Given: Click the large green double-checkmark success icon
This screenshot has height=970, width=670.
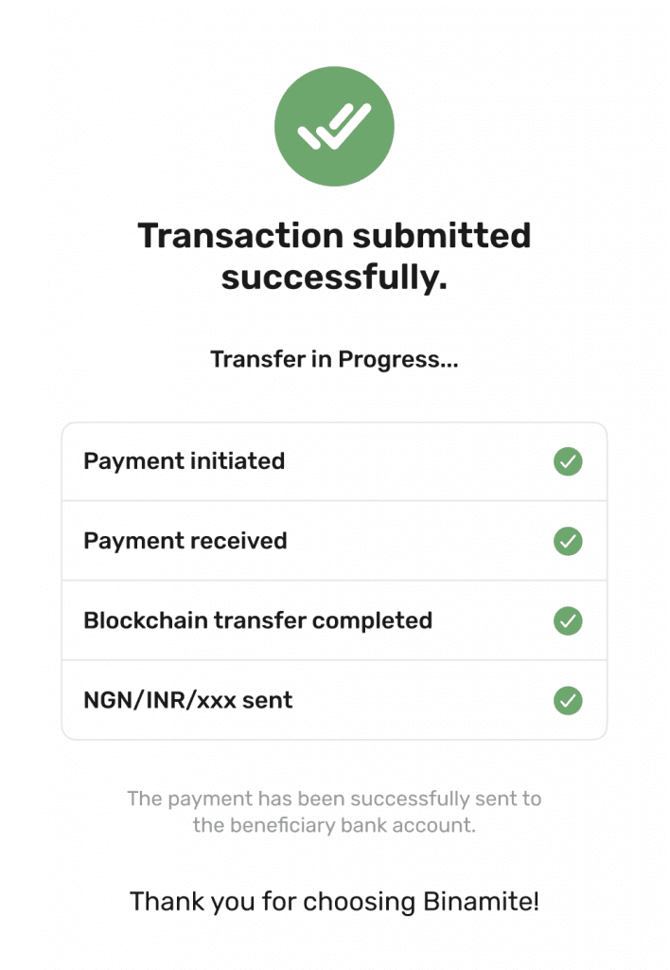Looking at the screenshot, I should click(334, 126).
